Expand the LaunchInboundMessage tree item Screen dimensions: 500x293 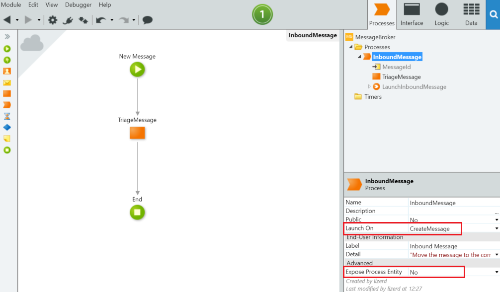click(369, 86)
